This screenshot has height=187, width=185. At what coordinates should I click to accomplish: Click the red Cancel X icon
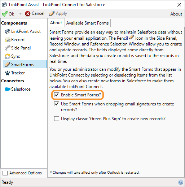point(28,14)
